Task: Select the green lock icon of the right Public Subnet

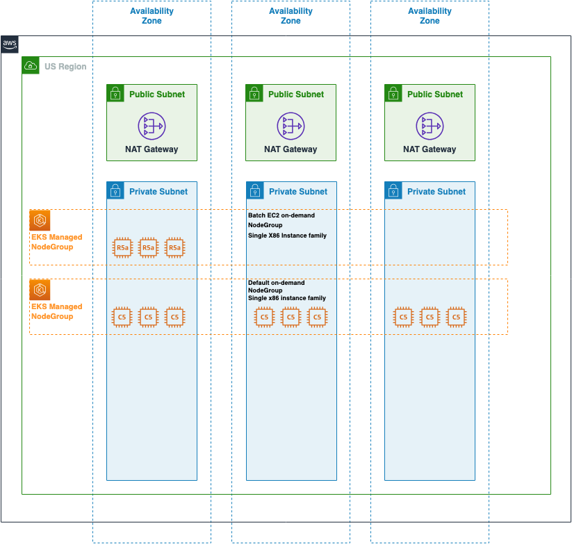Action: 393,93
